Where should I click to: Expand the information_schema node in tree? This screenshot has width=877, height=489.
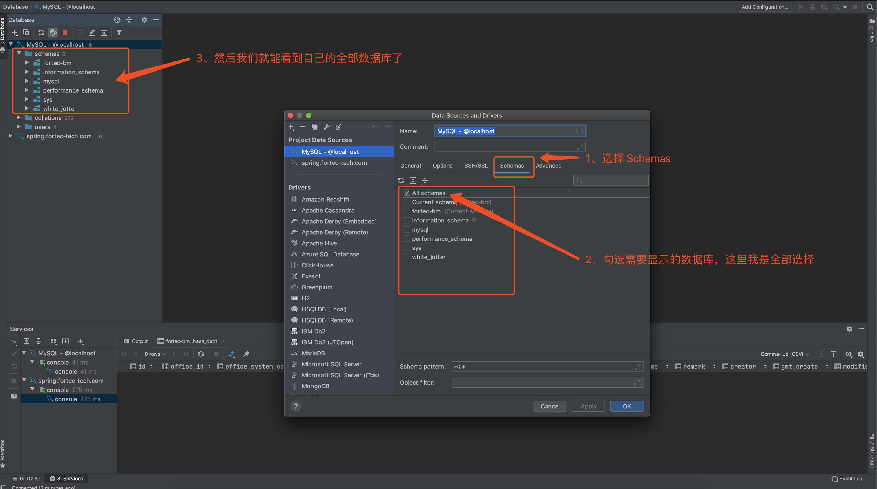[27, 72]
